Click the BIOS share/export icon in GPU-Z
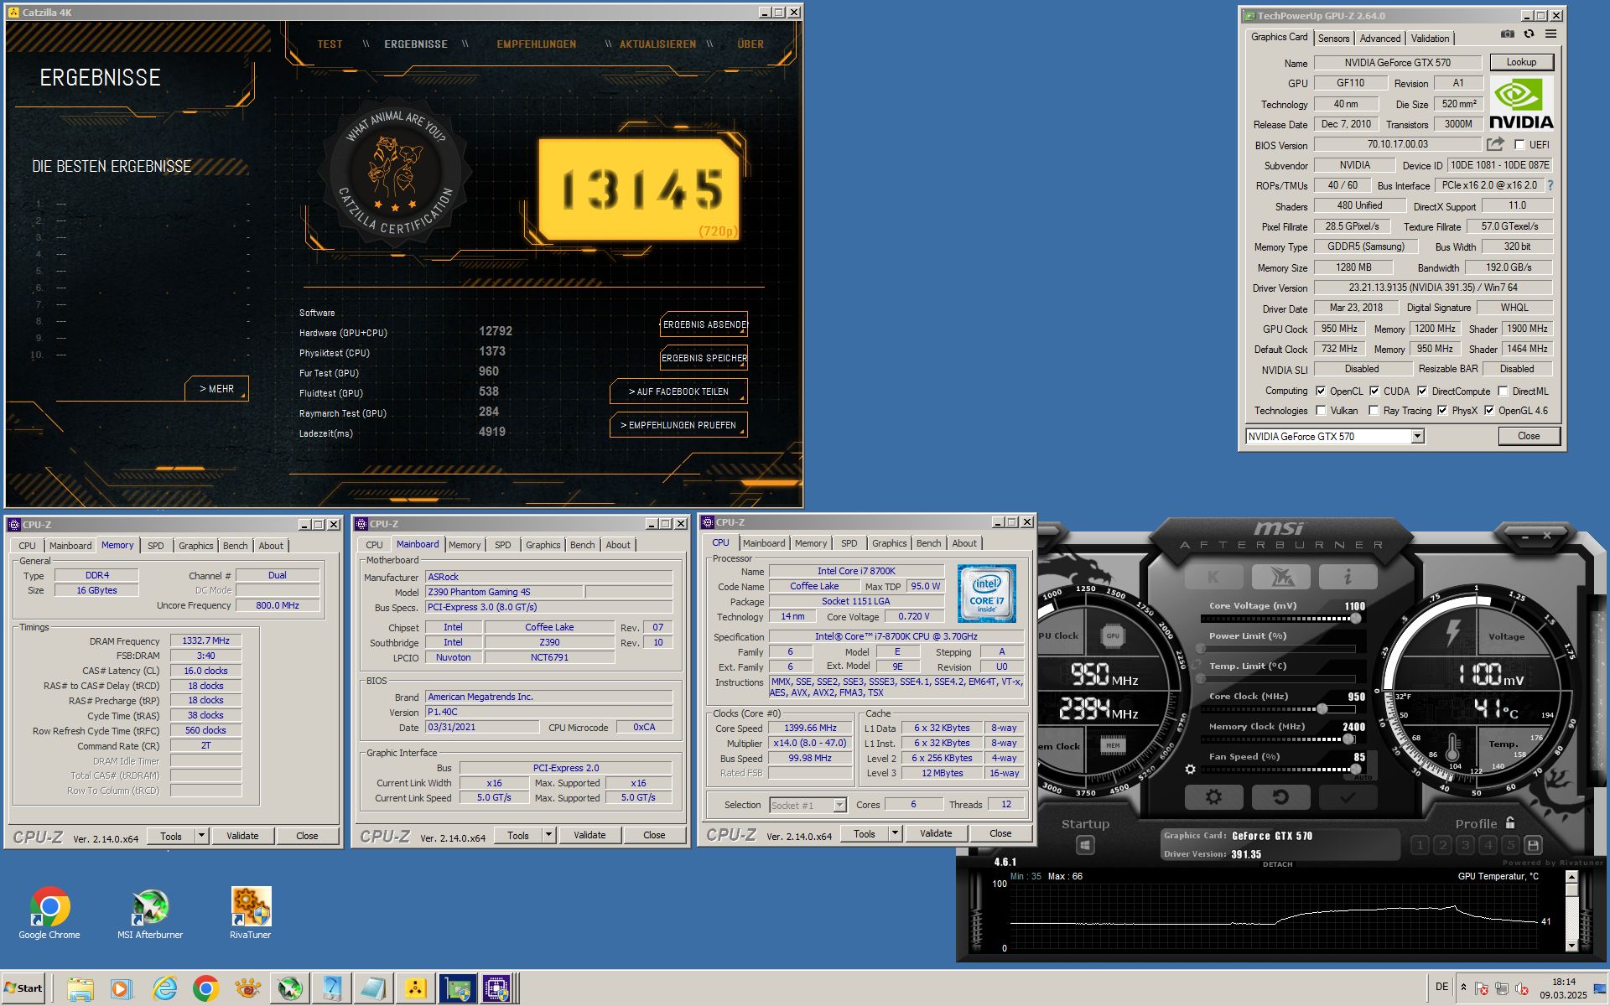 tap(1496, 144)
